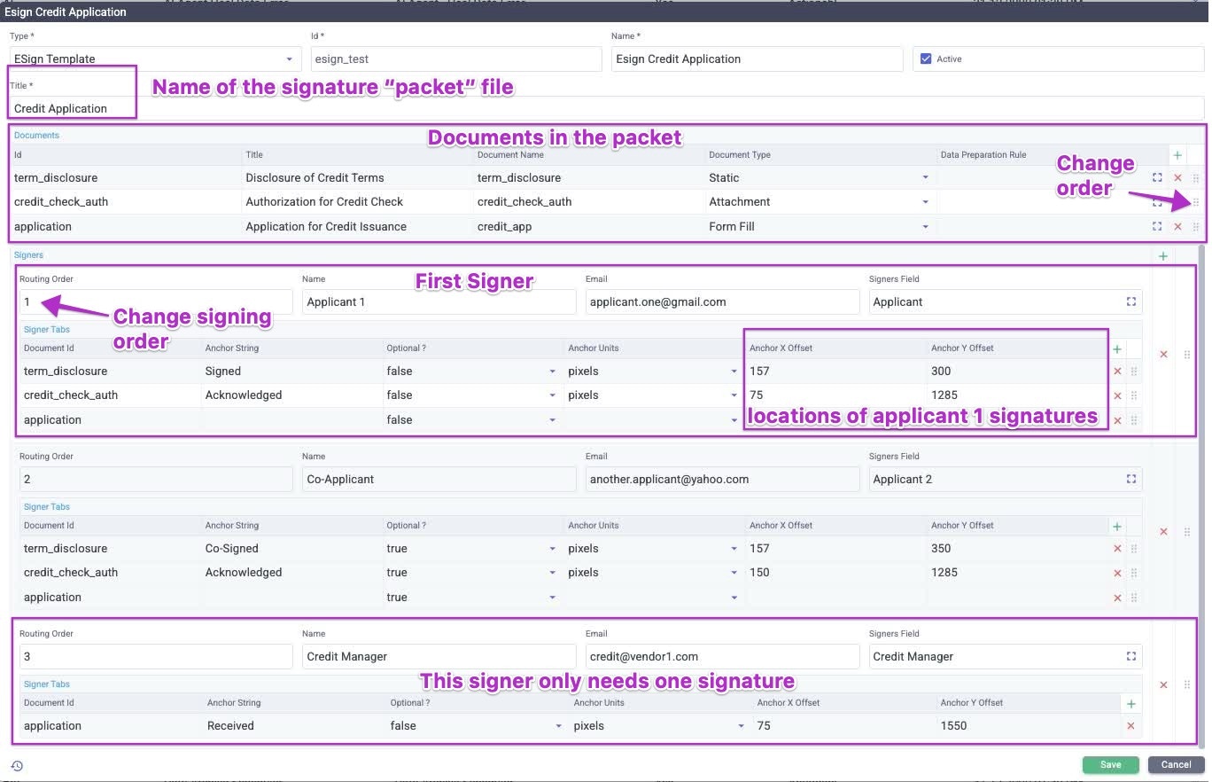Select the Documents section label
This screenshot has height=782, width=1212.
tap(36, 135)
